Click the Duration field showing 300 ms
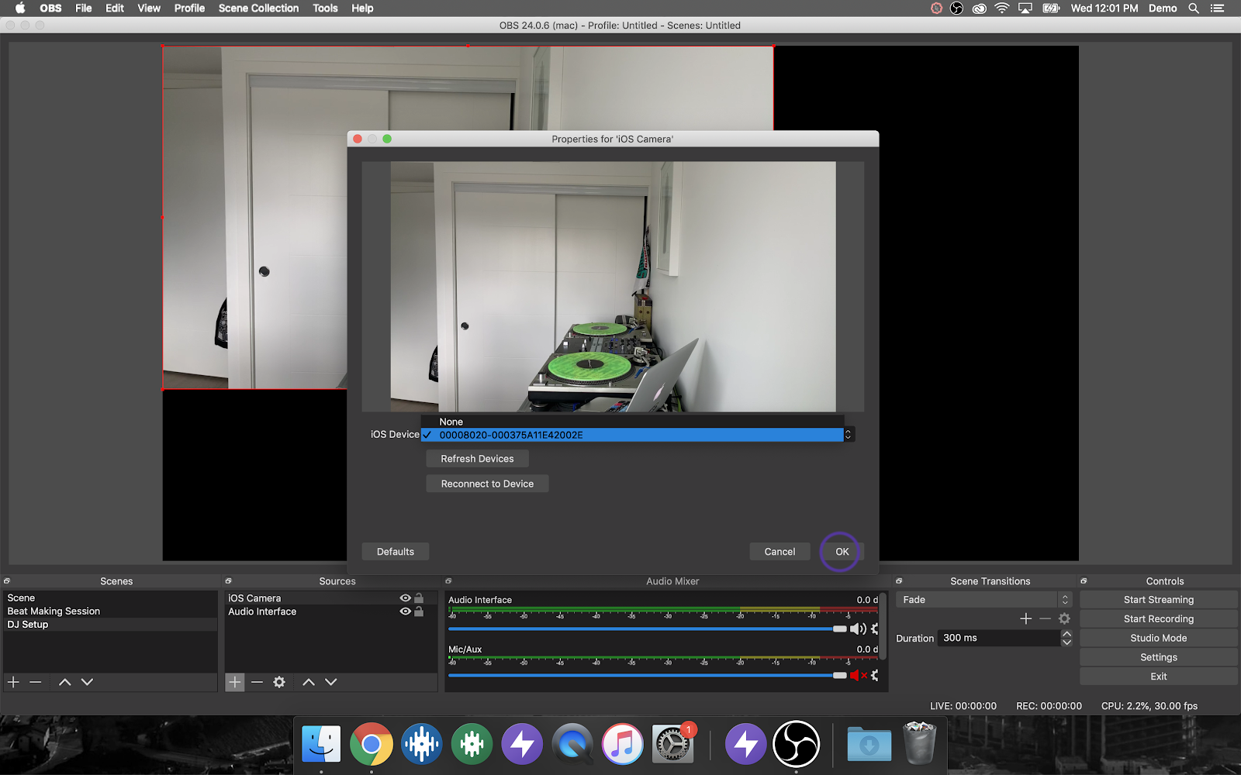 pyautogui.click(x=999, y=638)
